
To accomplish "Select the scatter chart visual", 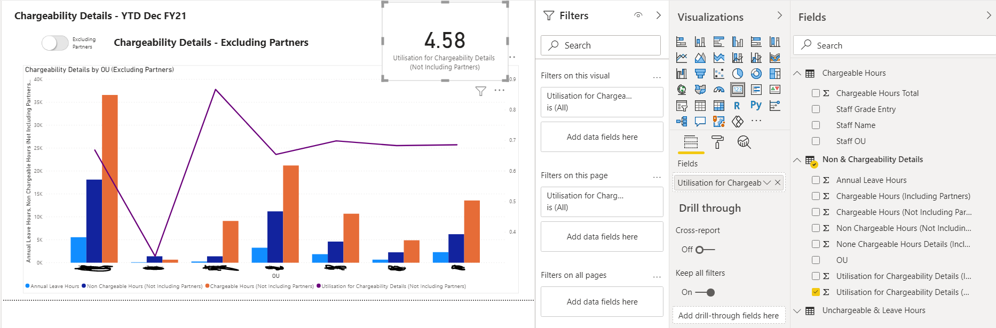I will tap(719, 74).
